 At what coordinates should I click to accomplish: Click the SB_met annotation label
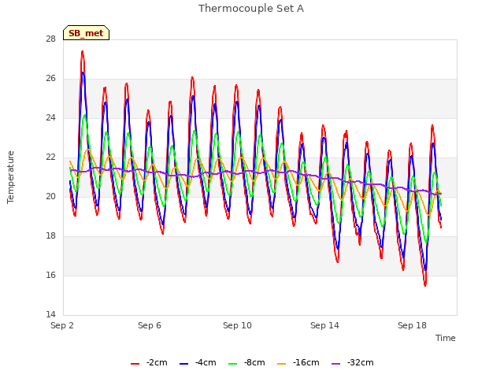click(x=86, y=33)
